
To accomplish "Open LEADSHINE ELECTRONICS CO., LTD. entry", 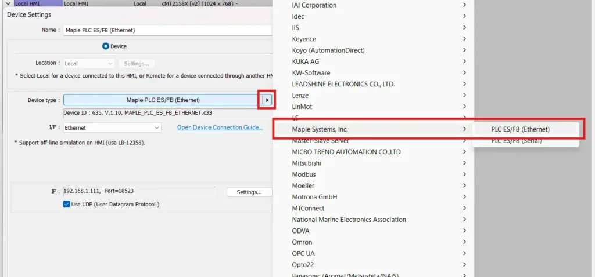I will (373, 85).
